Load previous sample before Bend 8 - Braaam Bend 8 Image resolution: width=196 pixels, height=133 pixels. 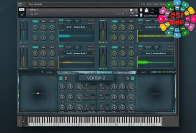click(60, 53)
